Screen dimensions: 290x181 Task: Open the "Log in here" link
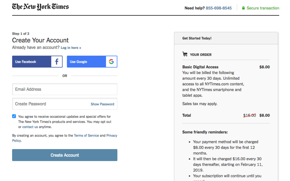[x=71, y=48]
